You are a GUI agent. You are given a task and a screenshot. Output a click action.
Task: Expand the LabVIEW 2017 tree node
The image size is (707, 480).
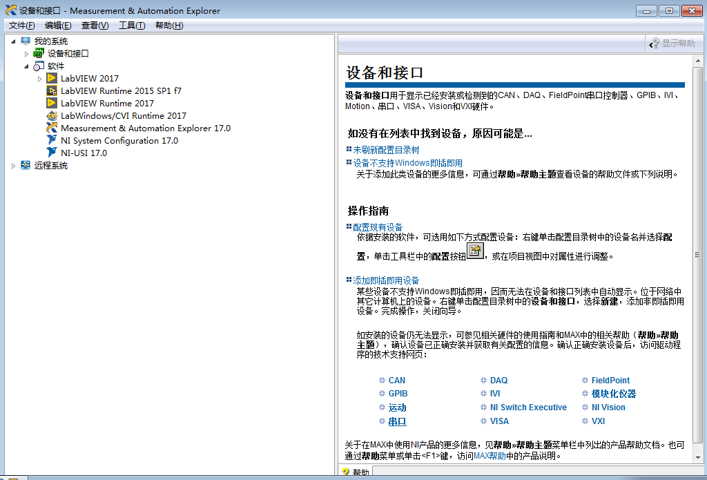point(39,79)
